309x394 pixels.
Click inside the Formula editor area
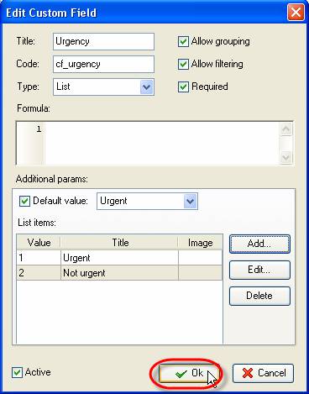(x=162, y=143)
